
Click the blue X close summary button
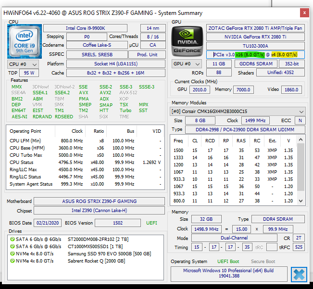click(x=299, y=275)
